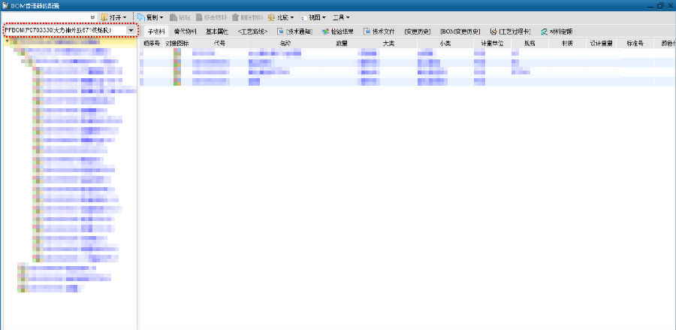Click the 材质 column header

click(x=567, y=43)
